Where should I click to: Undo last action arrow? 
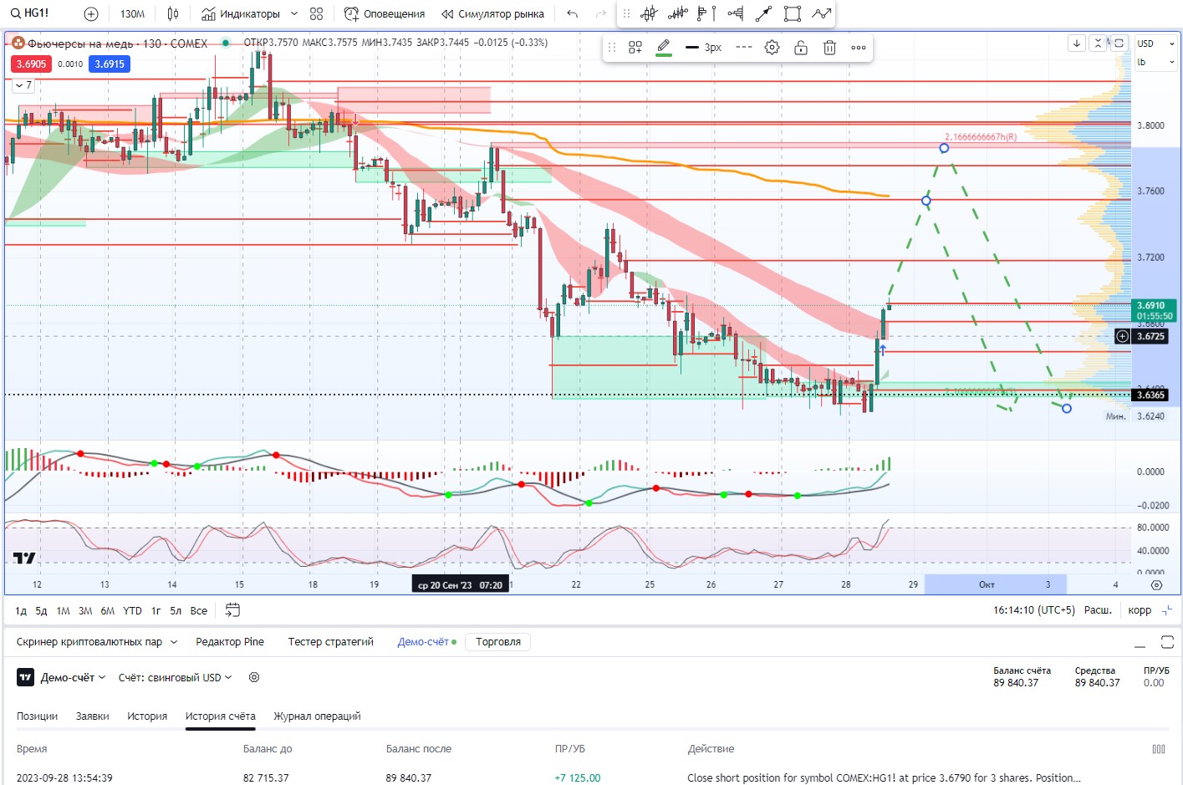tap(572, 13)
